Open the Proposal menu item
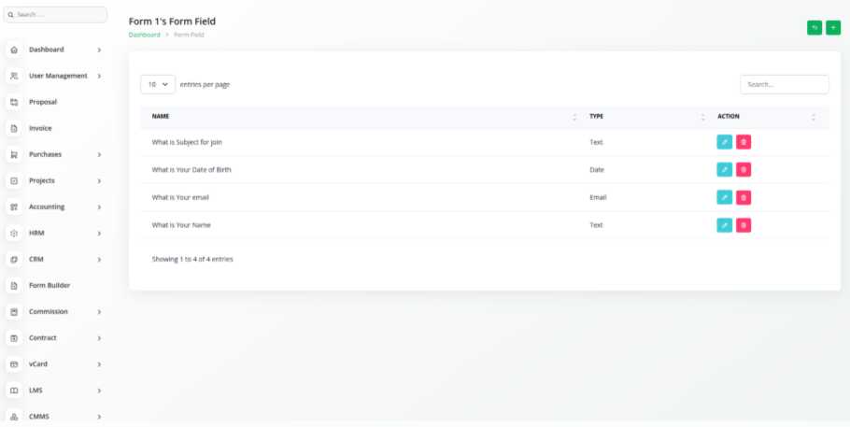 [x=43, y=102]
